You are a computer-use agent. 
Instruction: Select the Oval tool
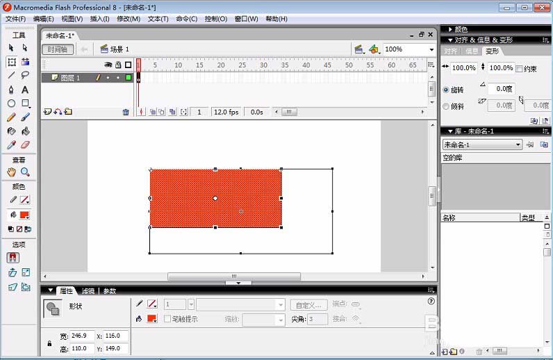pyautogui.click(x=11, y=104)
